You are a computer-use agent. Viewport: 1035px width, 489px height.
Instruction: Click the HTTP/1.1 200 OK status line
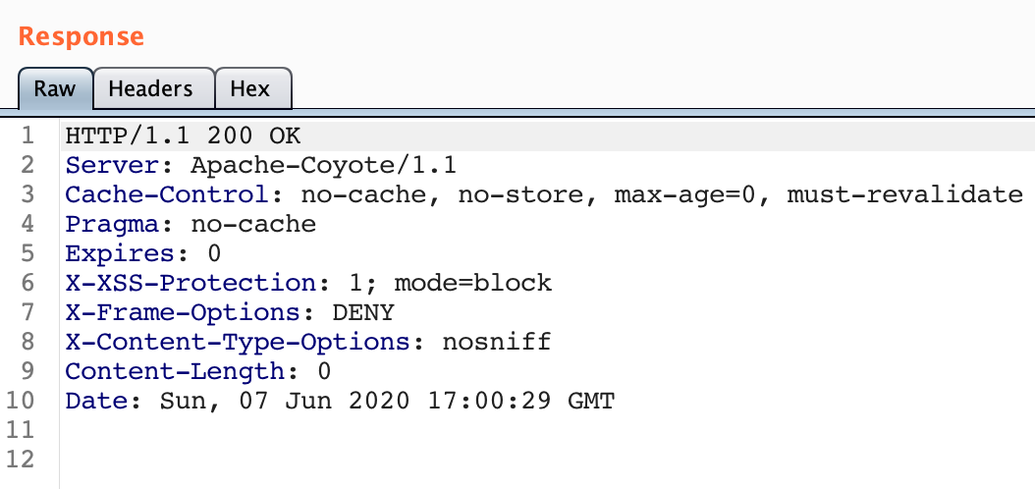[x=183, y=136]
